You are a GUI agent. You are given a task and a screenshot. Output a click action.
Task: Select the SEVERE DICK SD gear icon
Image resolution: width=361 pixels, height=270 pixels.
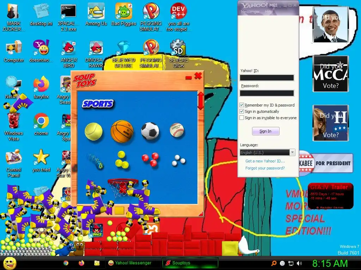(178, 53)
